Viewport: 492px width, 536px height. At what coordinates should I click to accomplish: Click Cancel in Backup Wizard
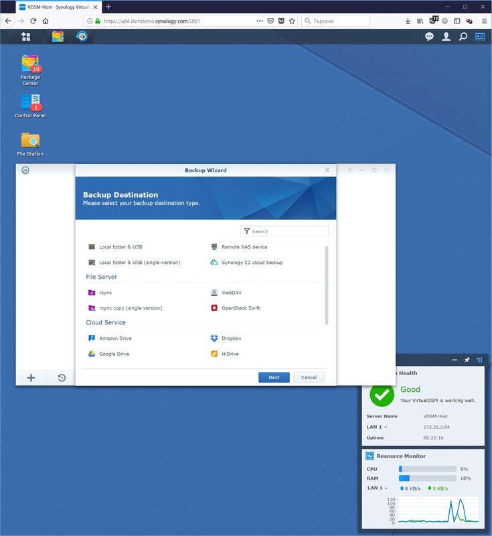click(x=309, y=377)
